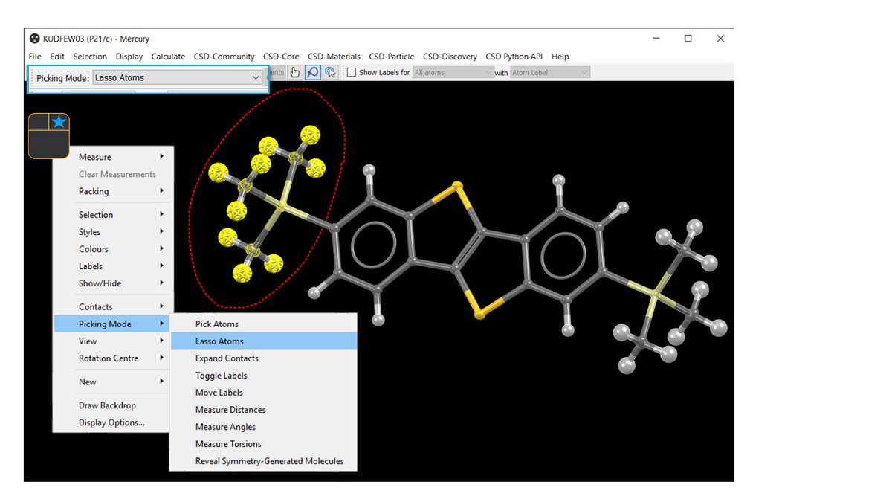Select Measure Angles mode
Image resolution: width=892 pixels, height=502 pixels.
264,427
